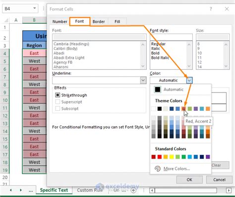The image size is (235, 197).
Task: Toggle the Strikethrough checkbox
Action: [x=58, y=95]
